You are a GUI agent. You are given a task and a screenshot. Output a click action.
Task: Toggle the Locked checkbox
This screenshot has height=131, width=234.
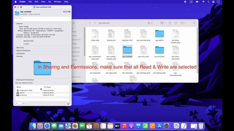[x=22, y=44]
